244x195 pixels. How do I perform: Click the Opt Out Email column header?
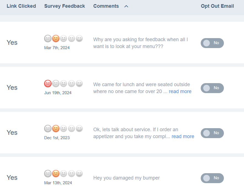(217, 6)
